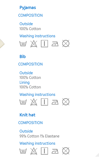Click the 30° wash icon under Pyjamas
This screenshot has width=99, height=159.
(x=23, y=44)
